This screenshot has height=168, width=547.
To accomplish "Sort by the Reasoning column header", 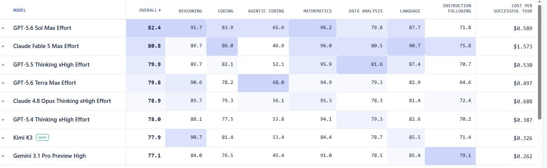I will tap(190, 11).
